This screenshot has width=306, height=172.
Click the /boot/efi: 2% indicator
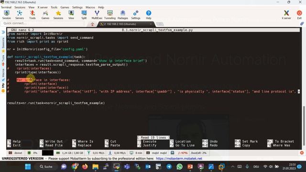coord(198,153)
